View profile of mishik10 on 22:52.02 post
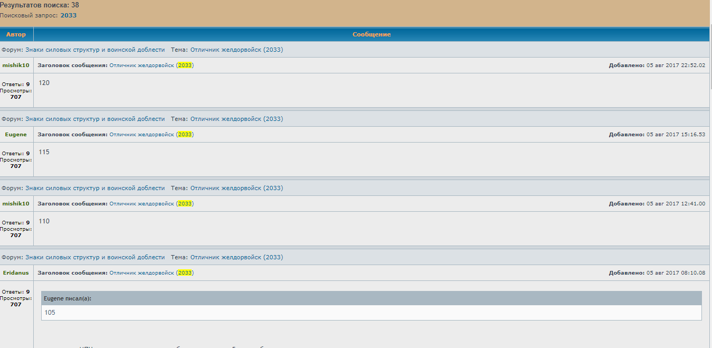The width and height of the screenshot is (712, 348). tap(16, 65)
